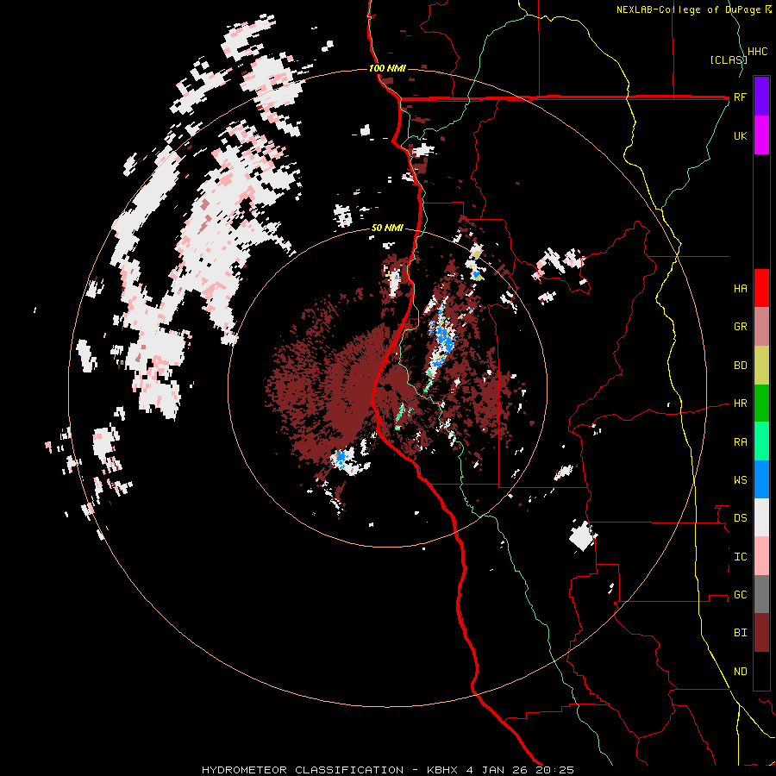The image size is (776, 776).
Task: Select the light pink IC legend swatch
Action: 761,556
